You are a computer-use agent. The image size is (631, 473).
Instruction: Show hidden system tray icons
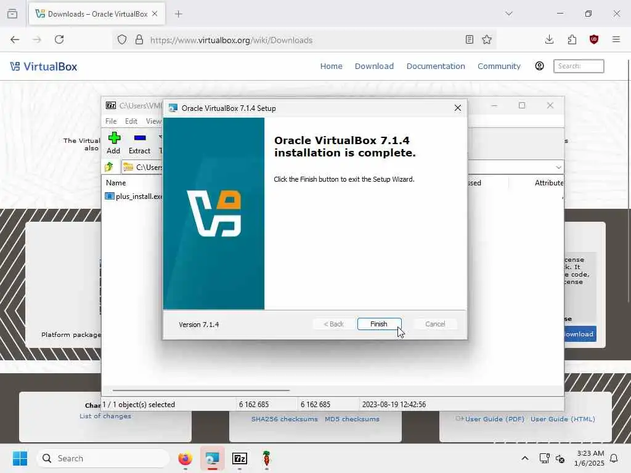(525, 458)
